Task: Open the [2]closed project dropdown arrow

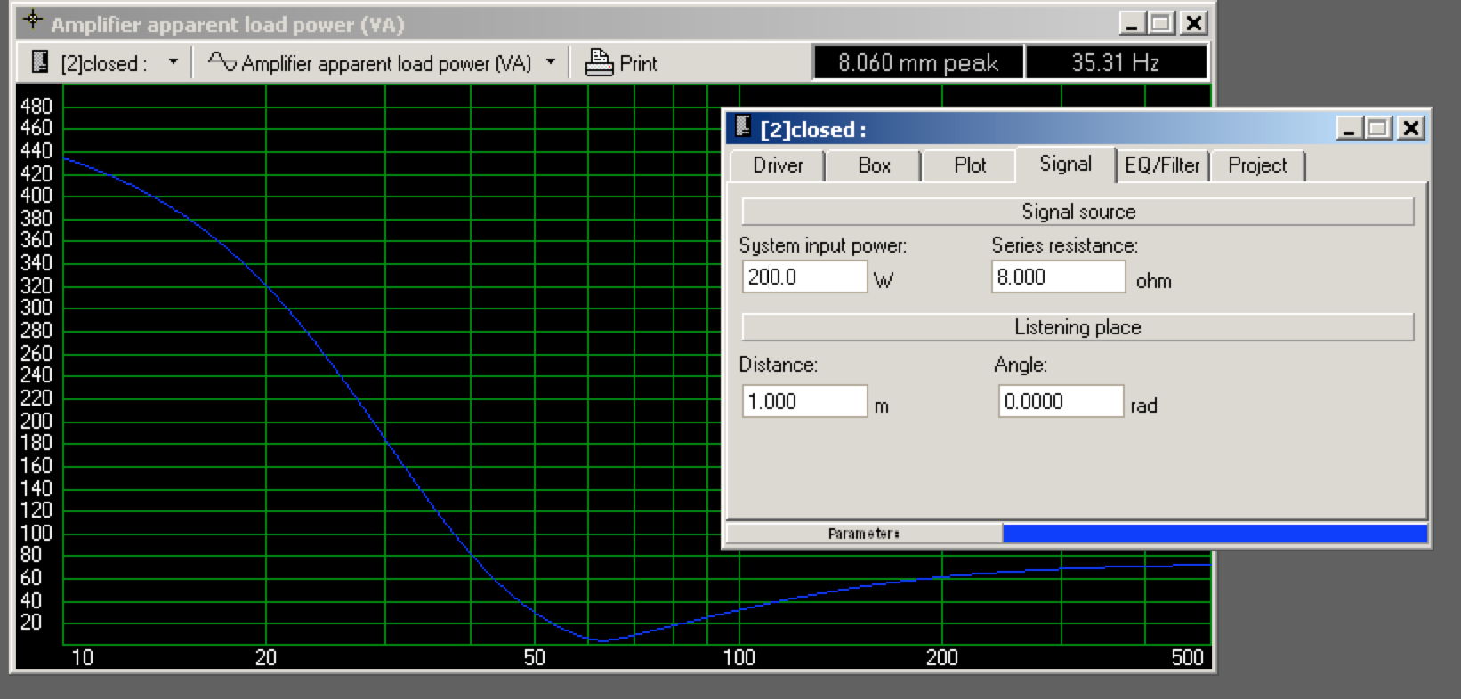Action: [x=174, y=62]
